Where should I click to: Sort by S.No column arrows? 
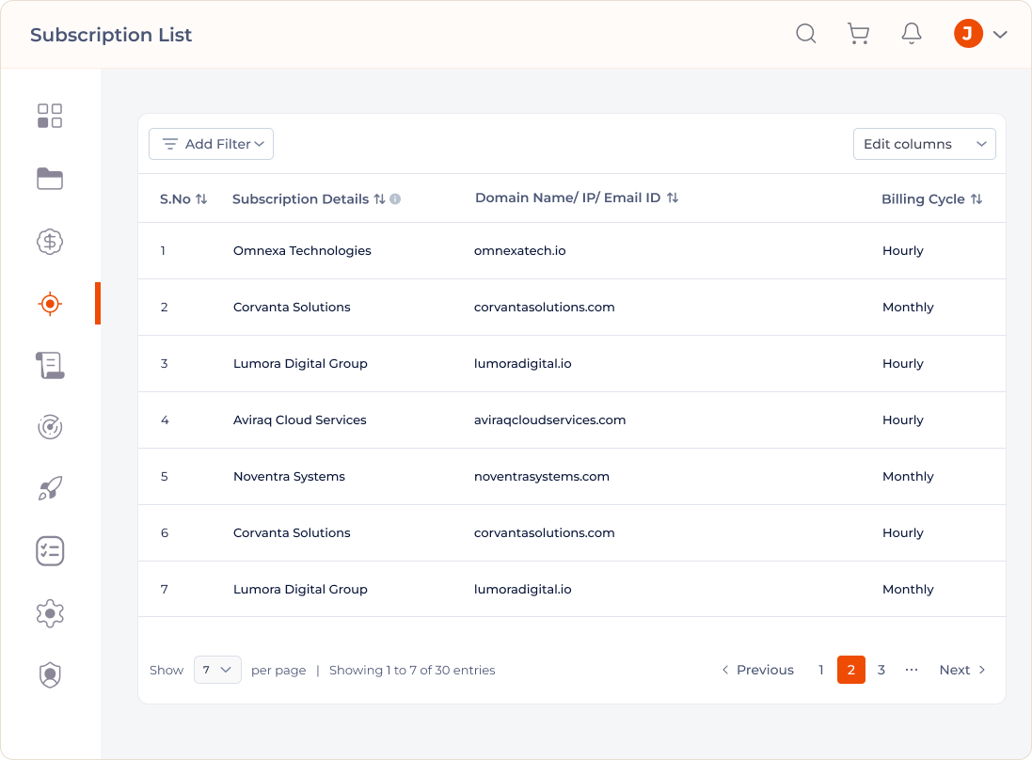coord(201,198)
